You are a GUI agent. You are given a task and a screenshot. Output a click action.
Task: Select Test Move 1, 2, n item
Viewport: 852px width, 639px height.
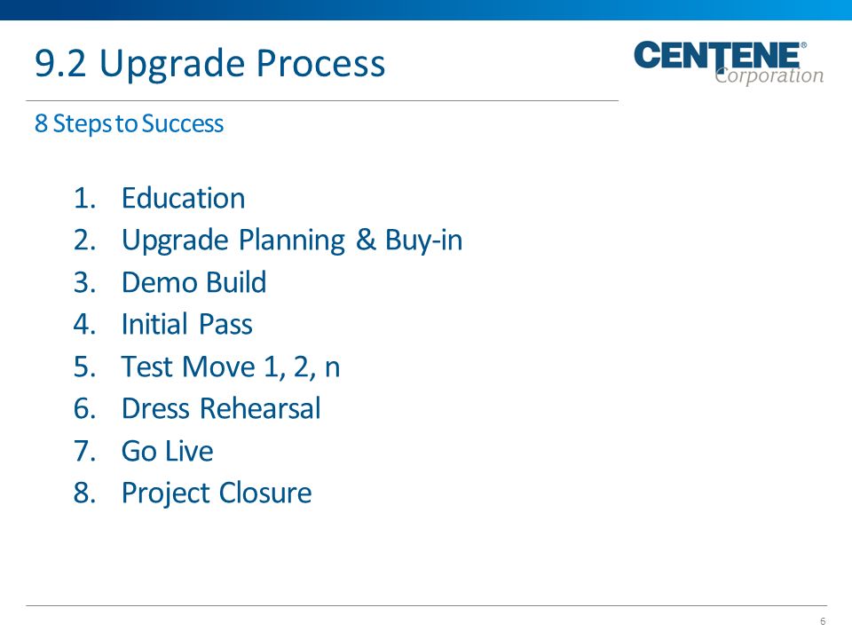click(x=231, y=367)
